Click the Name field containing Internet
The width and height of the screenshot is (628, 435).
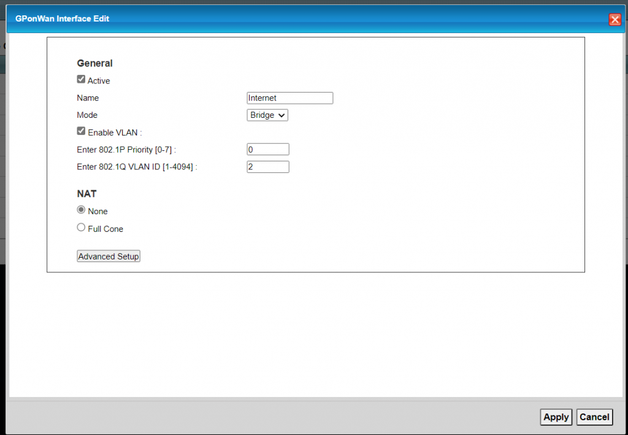[x=289, y=98]
